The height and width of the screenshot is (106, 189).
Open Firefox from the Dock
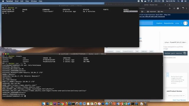(66, 104)
